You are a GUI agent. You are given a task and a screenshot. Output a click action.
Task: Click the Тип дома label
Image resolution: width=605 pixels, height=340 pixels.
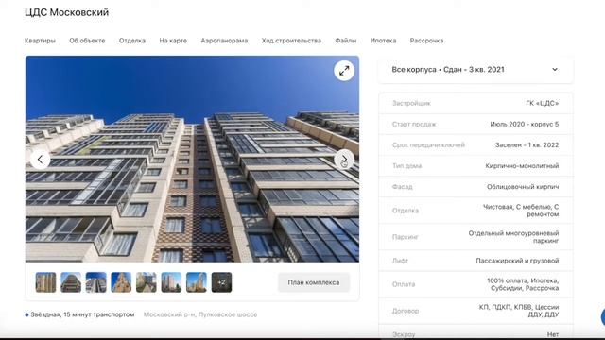pyautogui.click(x=406, y=166)
